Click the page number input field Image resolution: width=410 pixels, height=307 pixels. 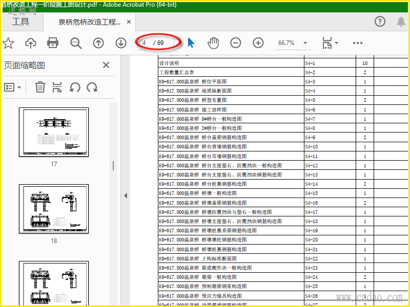[145, 43]
